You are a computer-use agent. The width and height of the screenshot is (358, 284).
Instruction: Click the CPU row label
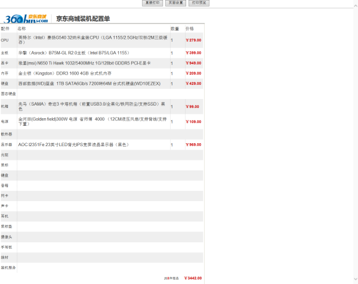(x=5, y=40)
